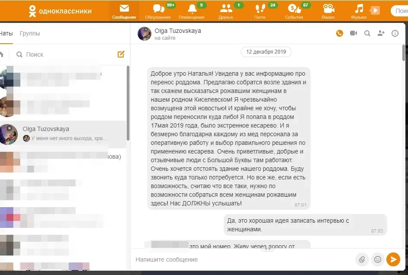The height and width of the screenshot is (275, 408).
Task: Start a video call in chat header
Action: 353,33
